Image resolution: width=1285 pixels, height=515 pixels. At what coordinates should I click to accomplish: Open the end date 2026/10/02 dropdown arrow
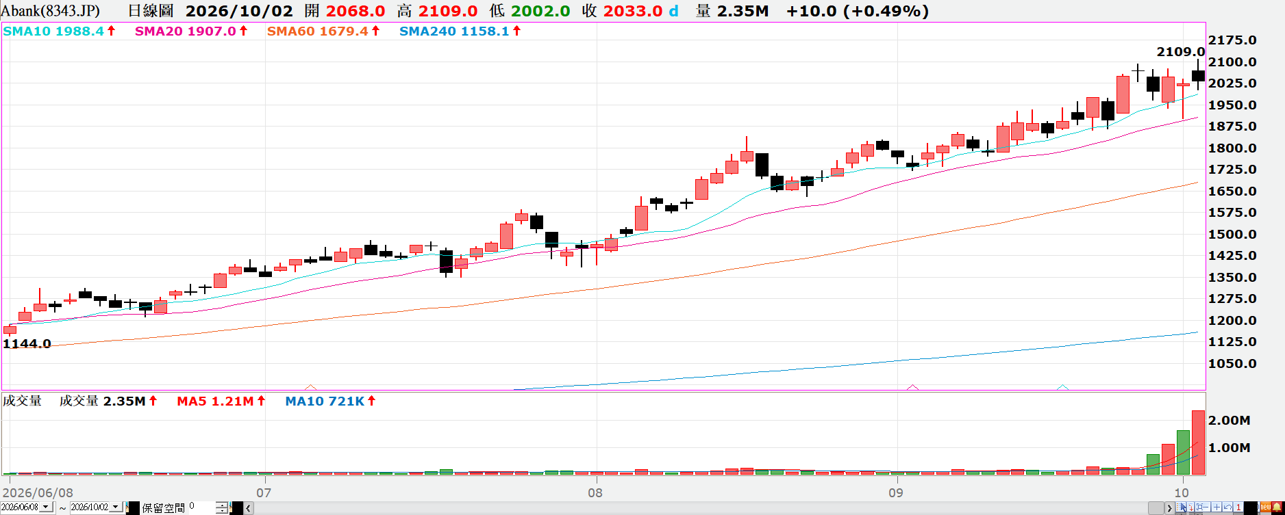[116, 507]
